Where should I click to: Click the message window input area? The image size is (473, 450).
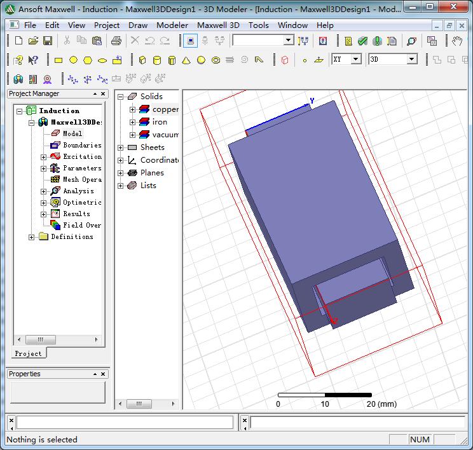[125, 422]
